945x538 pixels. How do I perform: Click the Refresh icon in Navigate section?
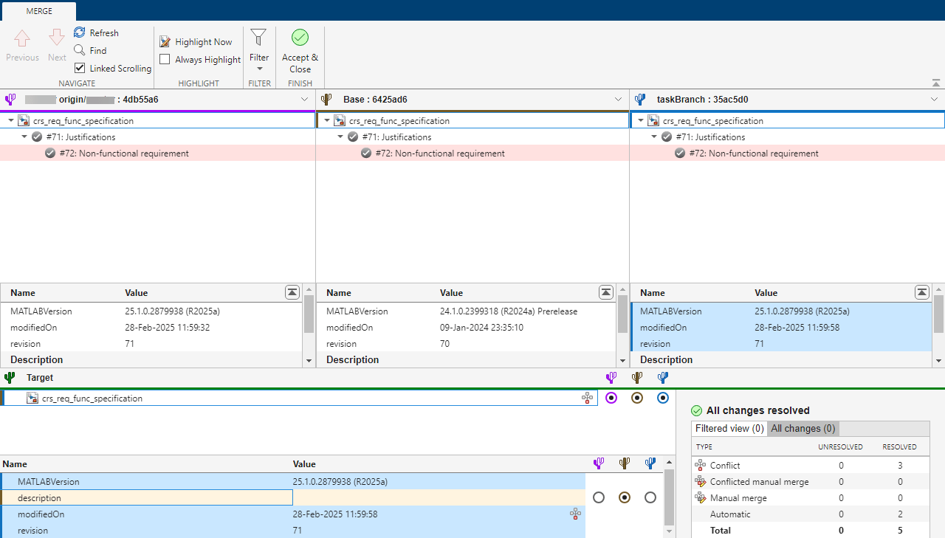click(80, 32)
